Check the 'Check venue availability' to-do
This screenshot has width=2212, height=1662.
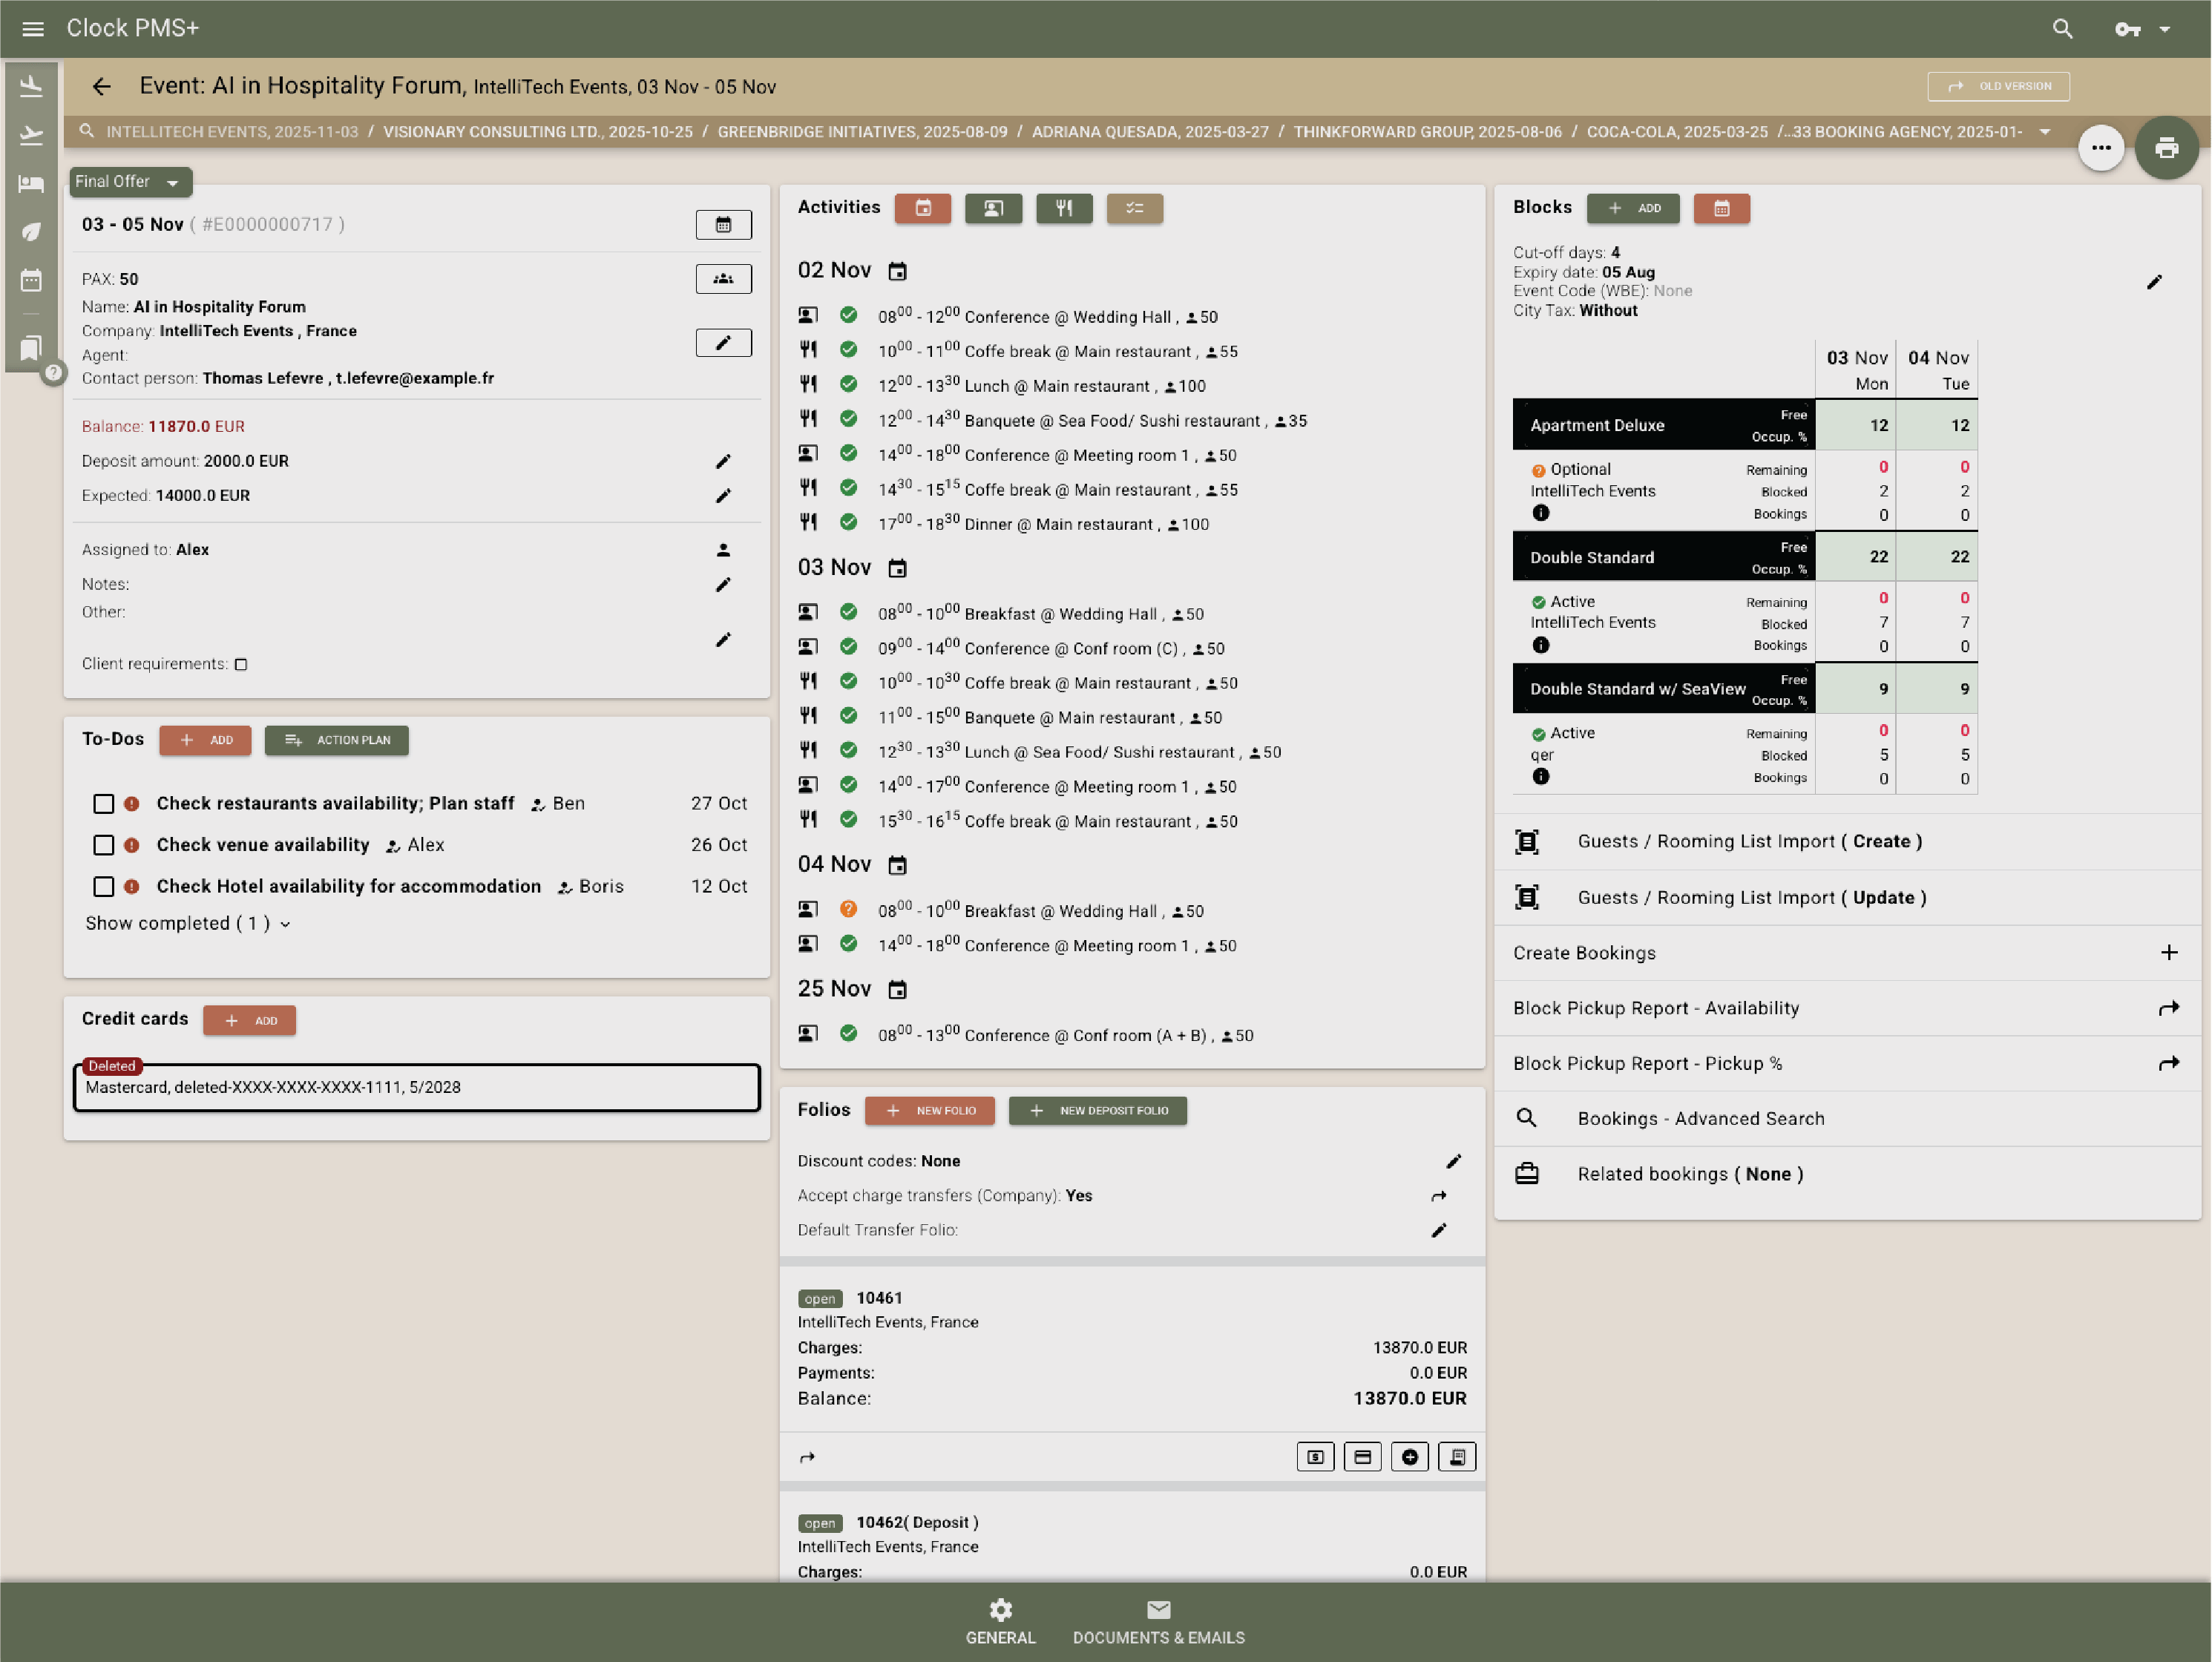[104, 845]
